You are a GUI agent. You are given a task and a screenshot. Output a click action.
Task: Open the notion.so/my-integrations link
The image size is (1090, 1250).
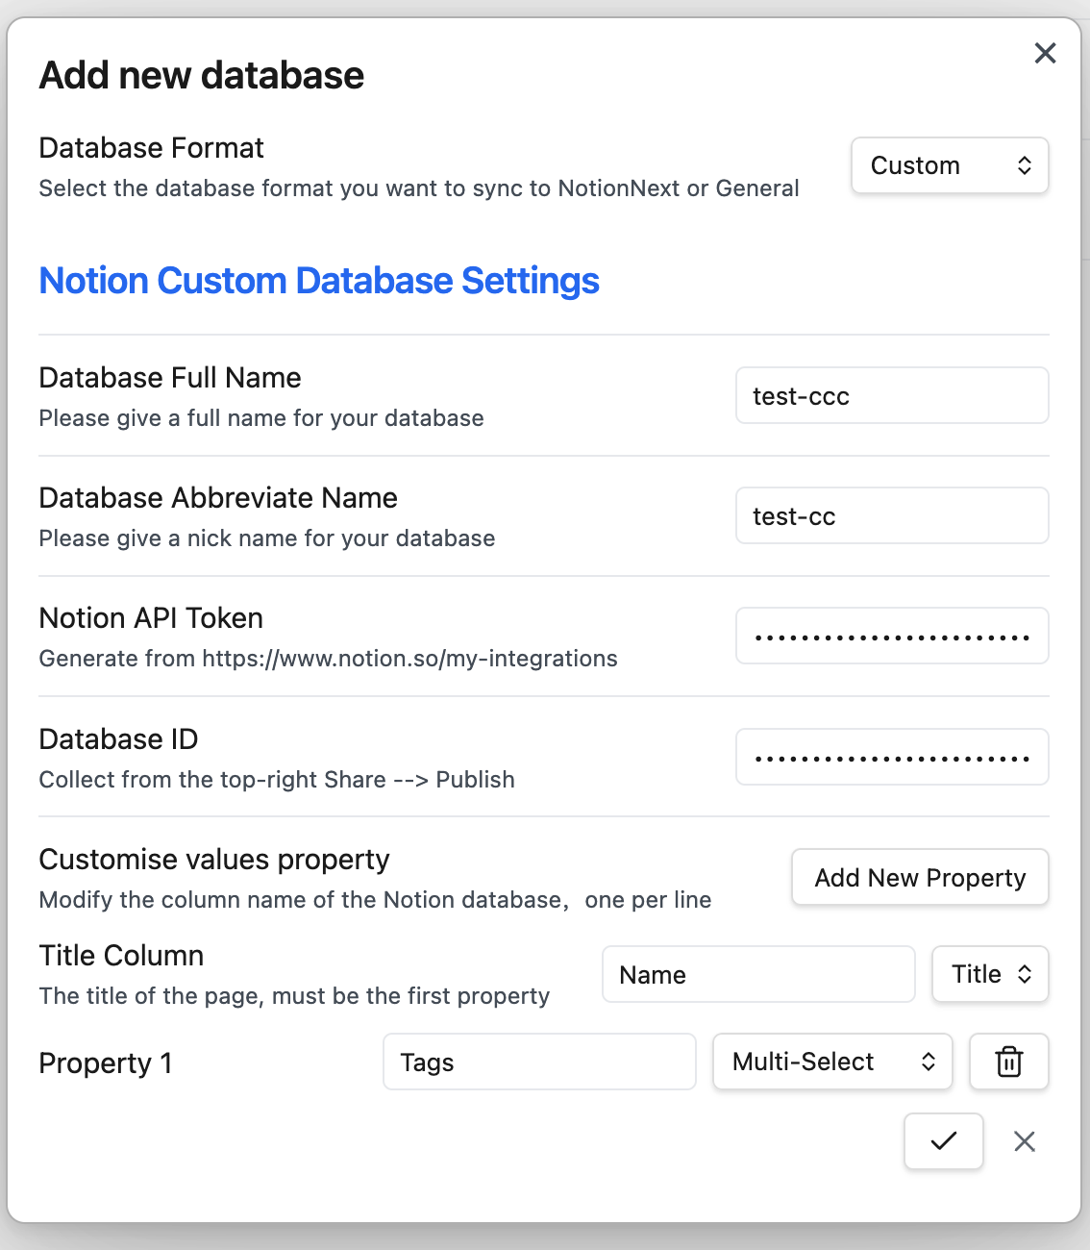(x=409, y=659)
